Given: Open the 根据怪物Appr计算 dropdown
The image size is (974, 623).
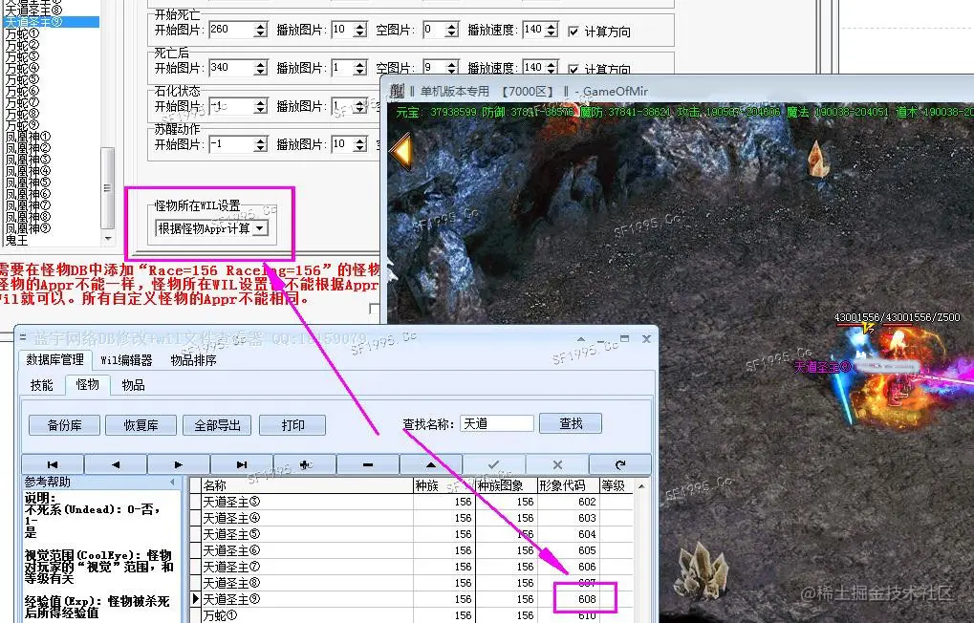Looking at the screenshot, I should click(x=261, y=228).
